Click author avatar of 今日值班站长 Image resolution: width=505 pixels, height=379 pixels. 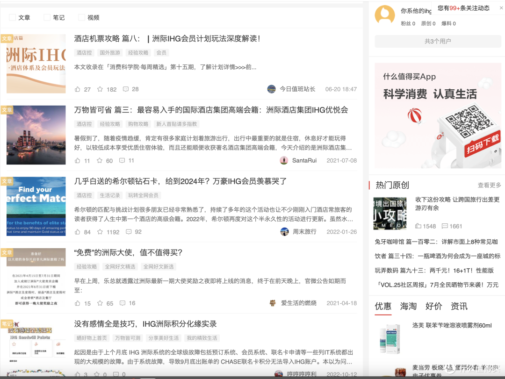coord(272,89)
